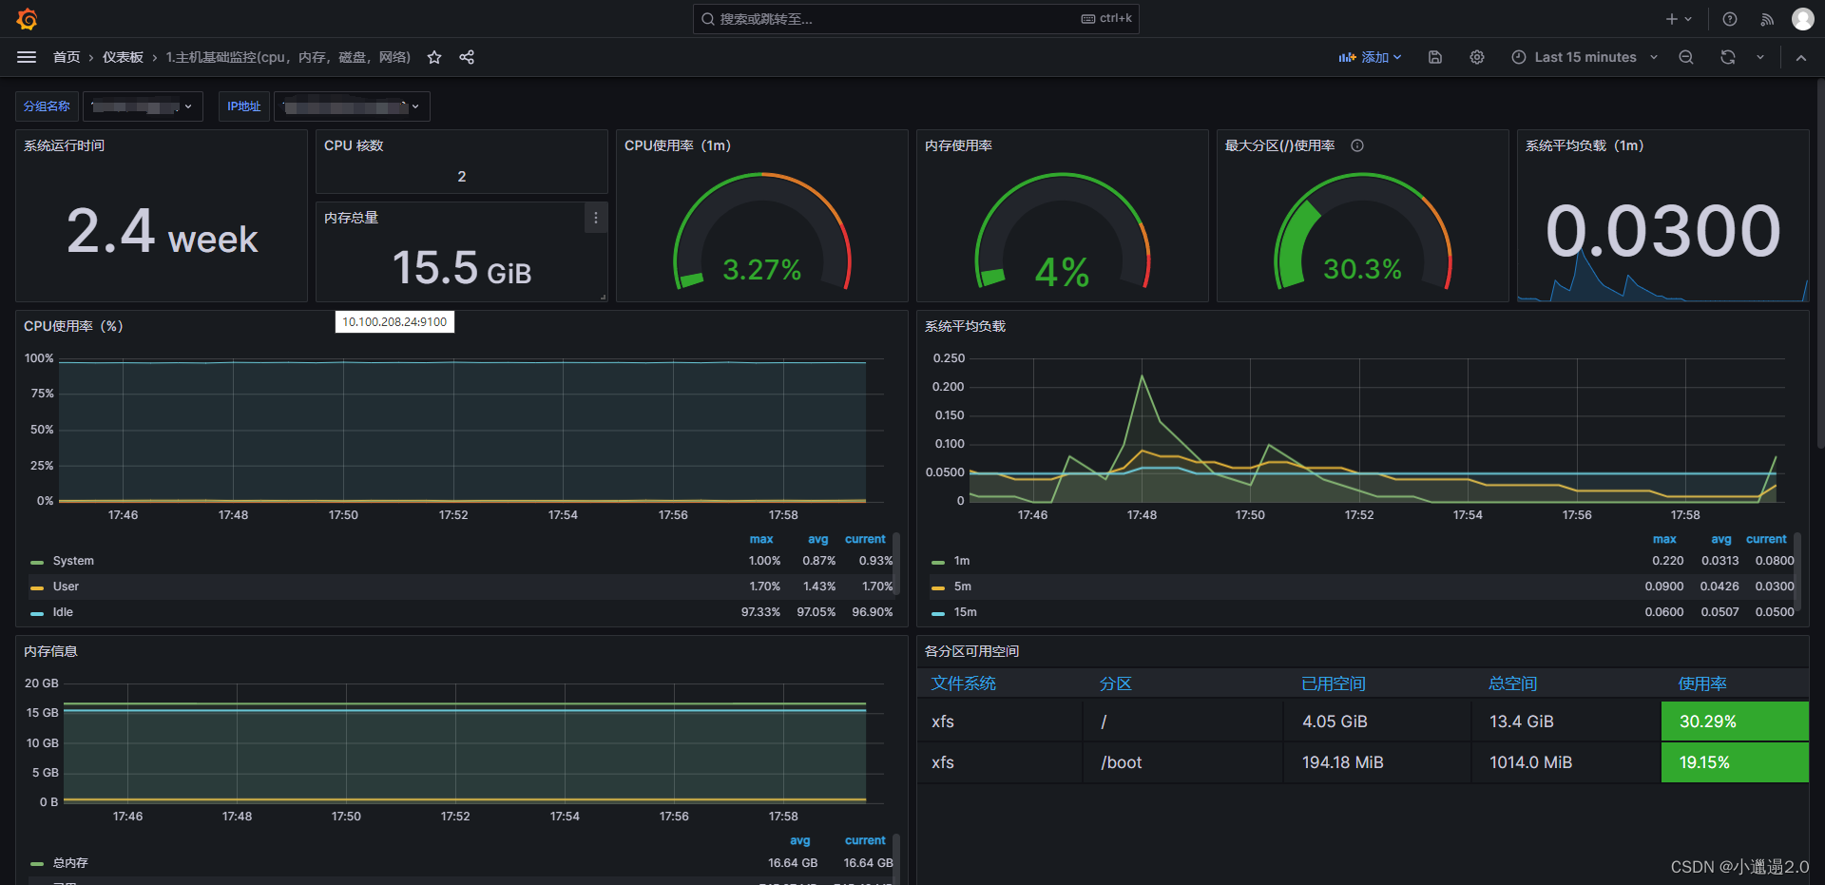The height and width of the screenshot is (885, 1825).
Task: Sort load legend by avg column
Action: point(1721,539)
